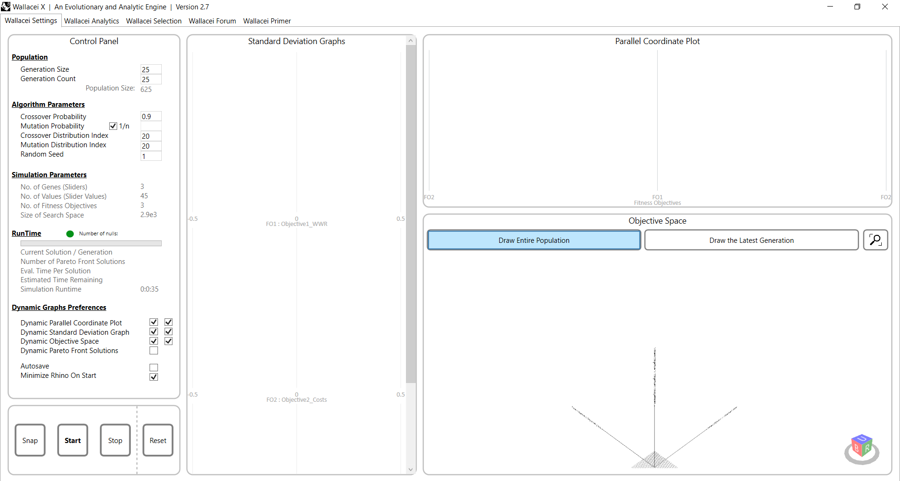Click the 3D orientation cube gizmo

click(862, 447)
